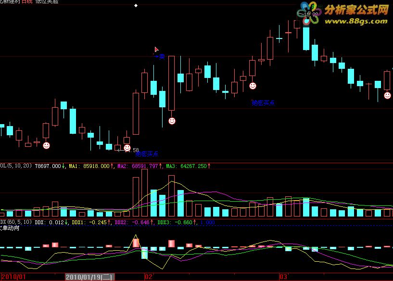This screenshot has height=281, width=393.
Task: Click the smiley marker beside the 绝密买点 label in March
Action: [x=253, y=86]
